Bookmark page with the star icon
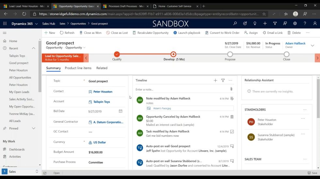This screenshot has width=320, height=179. click(x=264, y=14)
